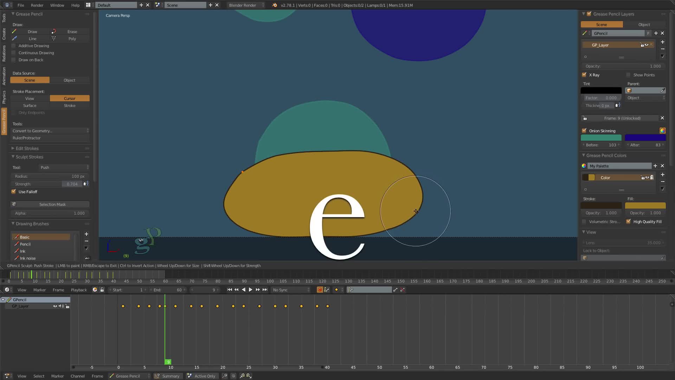Play the animation forward

pos(251,290)
